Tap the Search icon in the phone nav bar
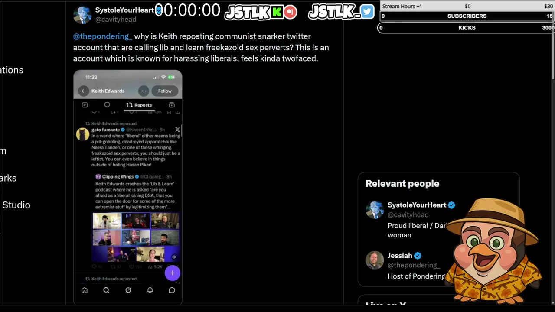 (106, 290)
